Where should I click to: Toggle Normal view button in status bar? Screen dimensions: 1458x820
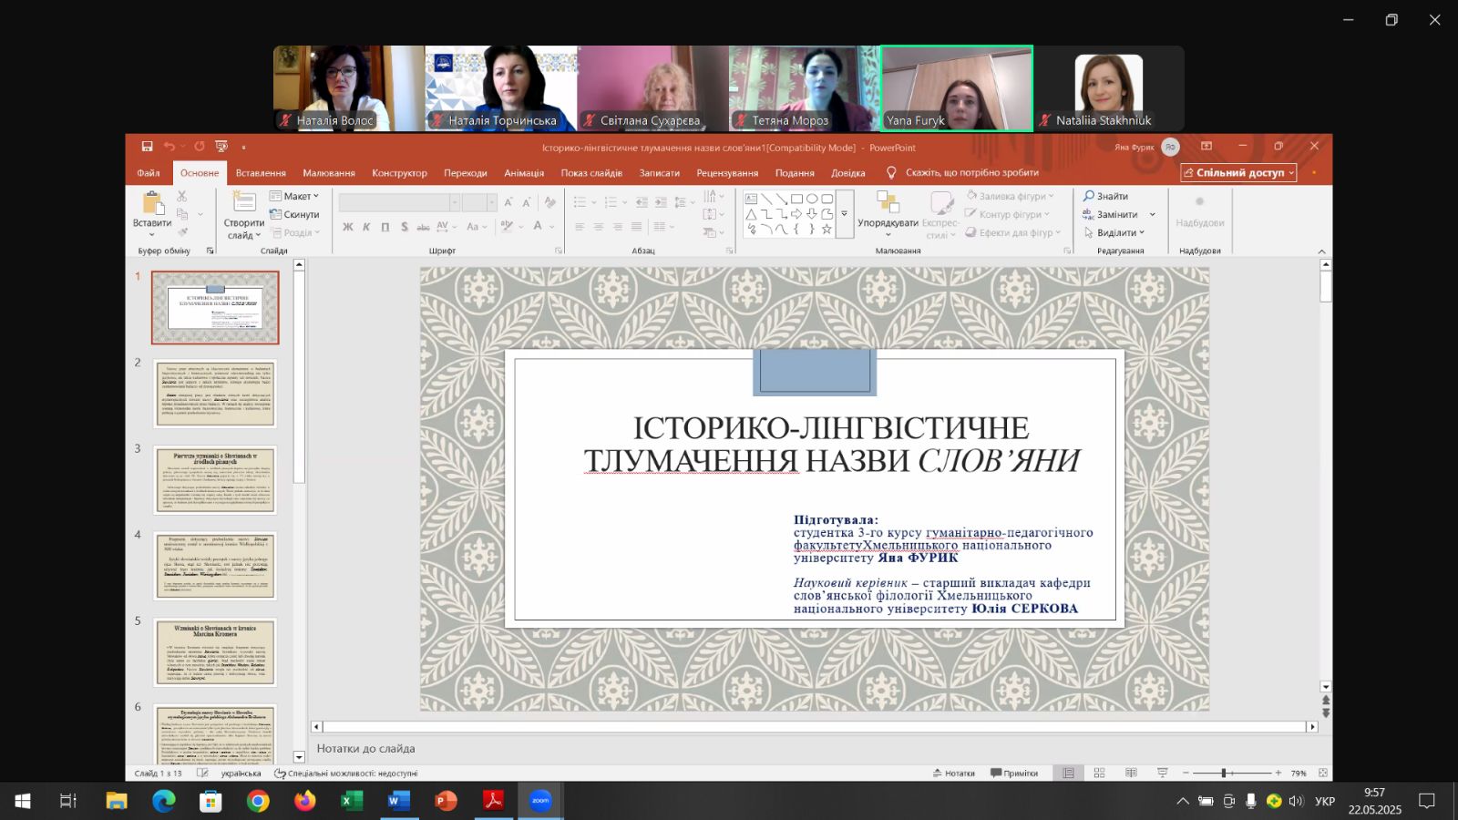tap(1068, 773)
